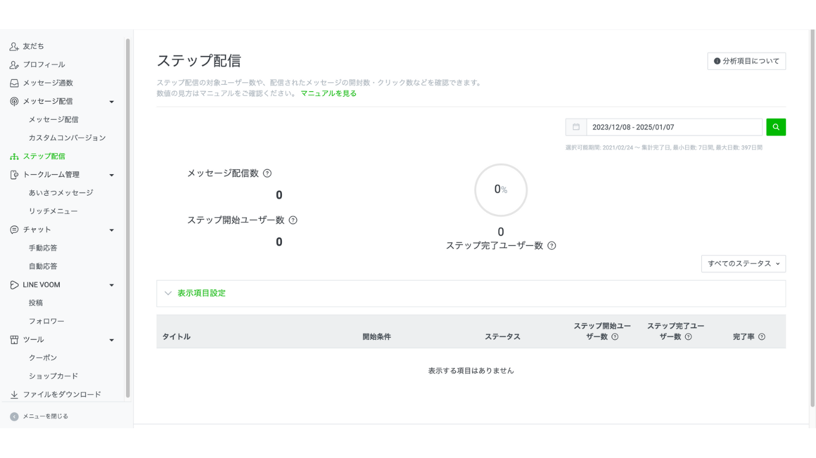The width and height of the screenshot is (816, 458).
Task: Select あいさつメッセージ in sidebar
Action: point(61,193)
